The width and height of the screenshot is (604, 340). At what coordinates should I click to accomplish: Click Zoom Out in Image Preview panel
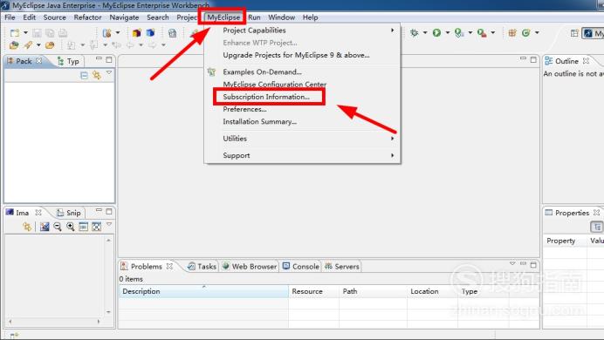tap(58, 227)
